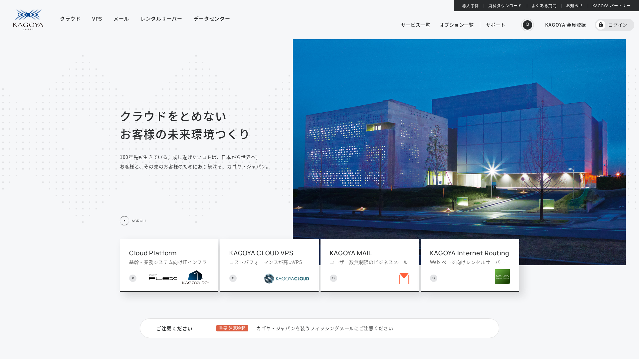Click the KAGOYA logo

[28, 19]
